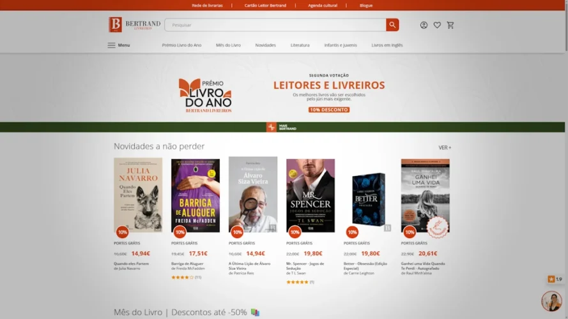Open the Barriga de Aluguer book cover
The height and width of the screenshot is (319, 568).
[x=196, y=195]
